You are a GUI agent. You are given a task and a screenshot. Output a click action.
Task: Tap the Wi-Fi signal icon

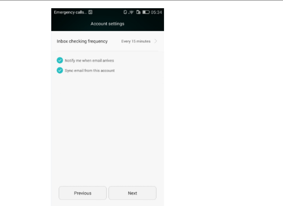(x=131, y=12)
